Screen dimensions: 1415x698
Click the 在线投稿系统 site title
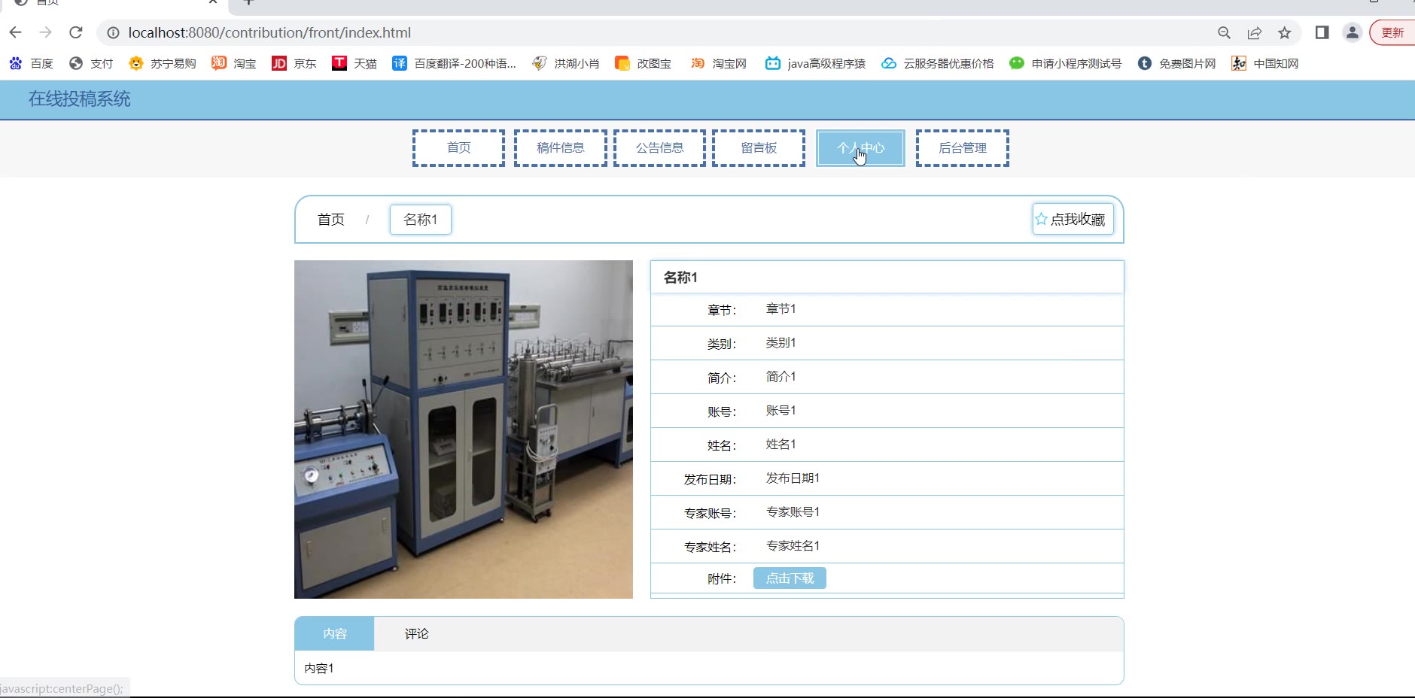[80, 99]
